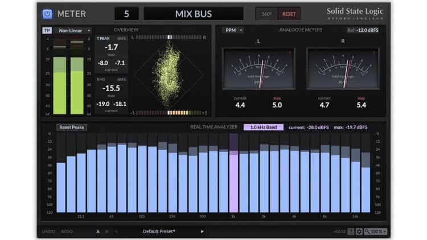This screenshot has width=427, height=240.
Task: Open the help question mark icon
Action: tap(351, 231)
